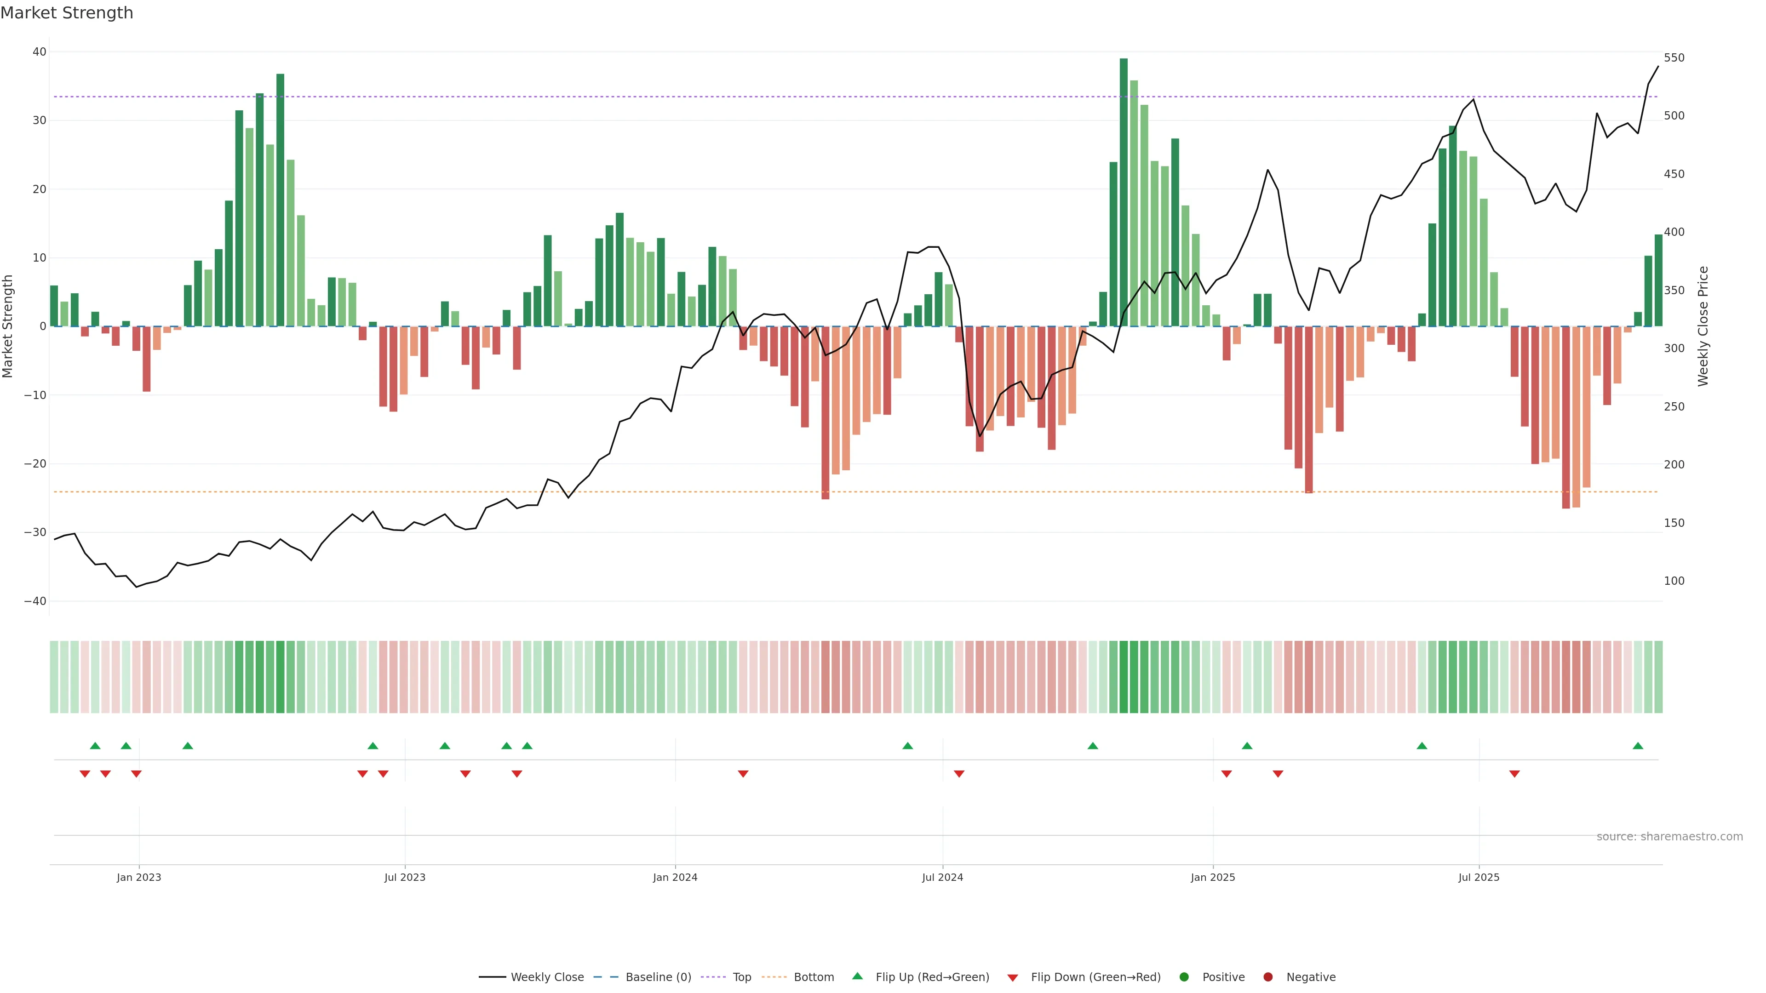Click the Jul 2025 x-axis label
1766x993 pixels.
[1479, 877]
